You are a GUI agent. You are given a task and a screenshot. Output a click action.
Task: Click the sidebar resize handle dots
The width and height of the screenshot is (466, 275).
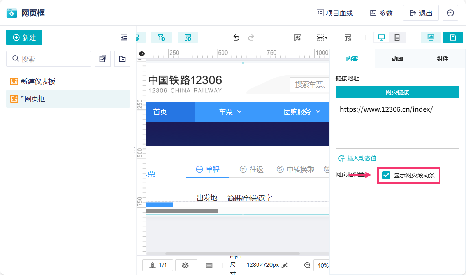[x=135, y=150]
